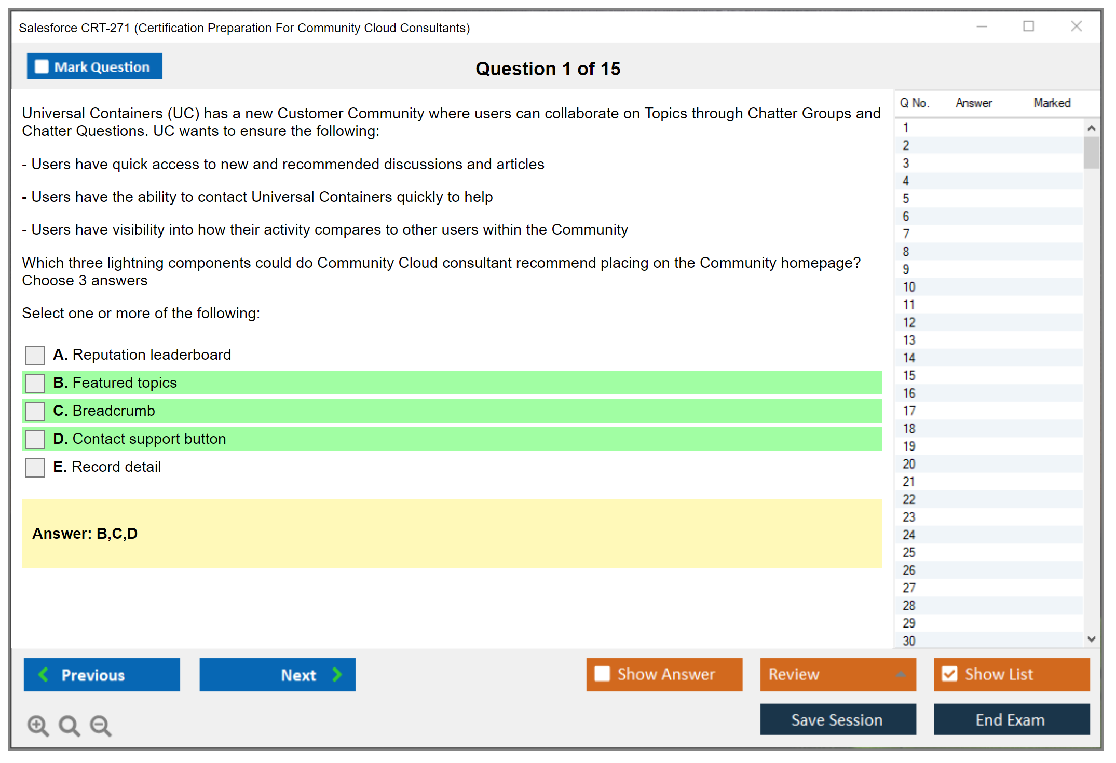This screenshot has width=1116, height=763.
Task: Toggle the Mark Question checkbox
Action: pos(42,67)
